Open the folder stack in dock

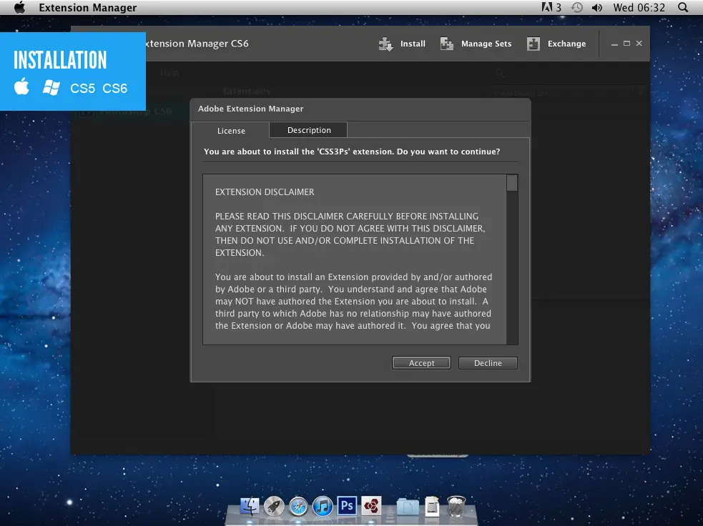tap(408, 507)
